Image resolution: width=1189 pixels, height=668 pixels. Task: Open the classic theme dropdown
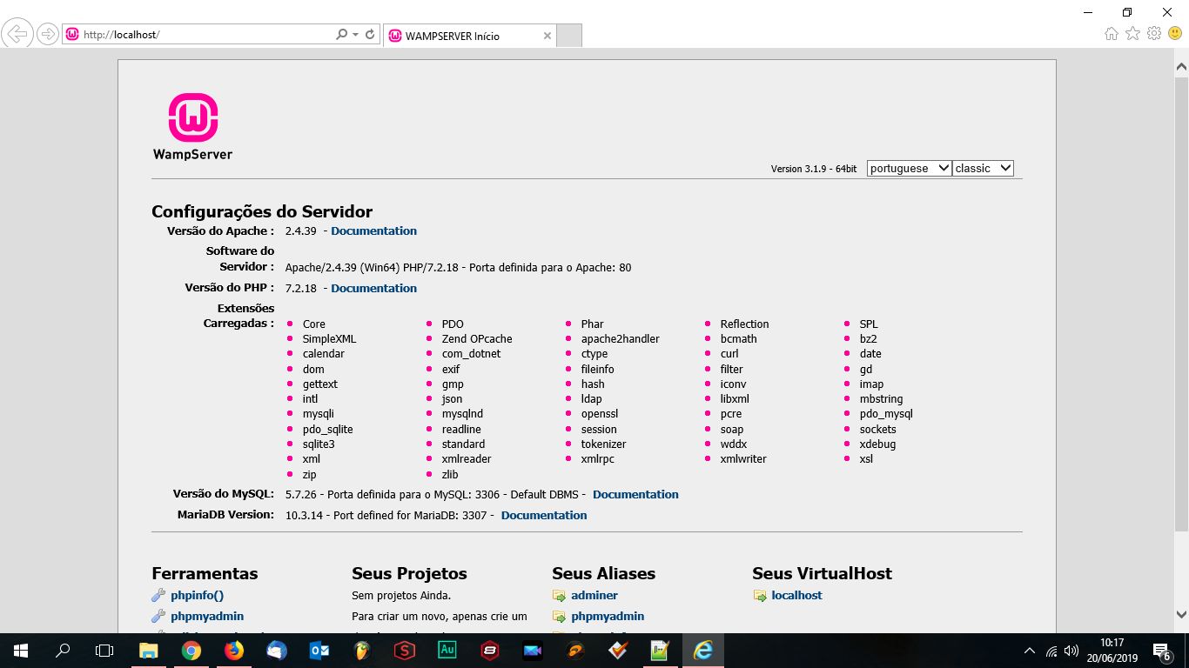(x=983, y=169)
